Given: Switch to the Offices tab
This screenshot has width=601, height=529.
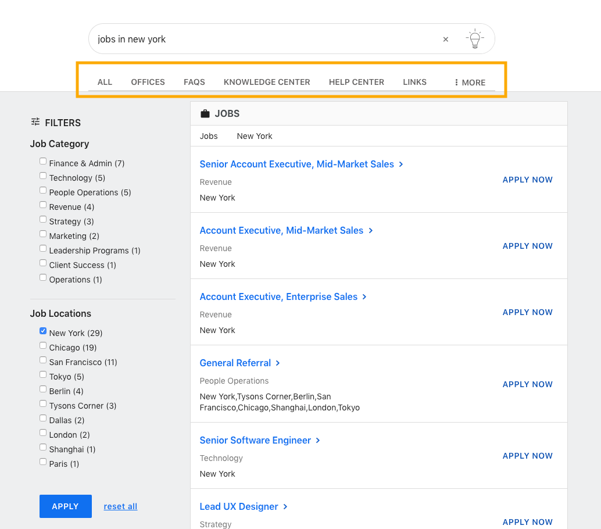Looking at the screenshot, I should [x=148, y=82].
